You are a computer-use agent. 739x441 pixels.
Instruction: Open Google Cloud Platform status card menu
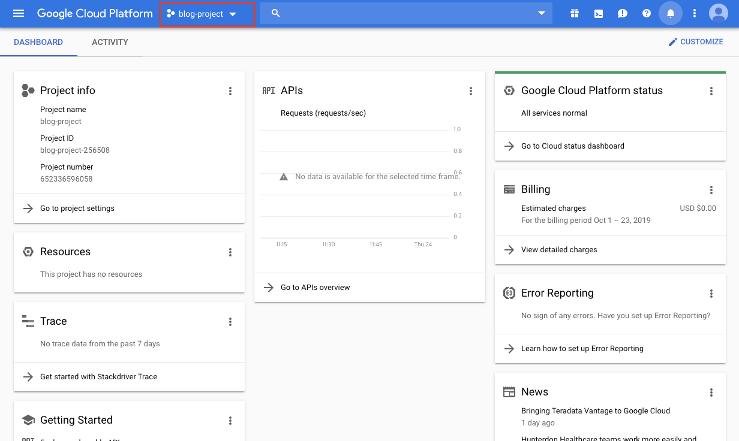[x=711, y=91]
